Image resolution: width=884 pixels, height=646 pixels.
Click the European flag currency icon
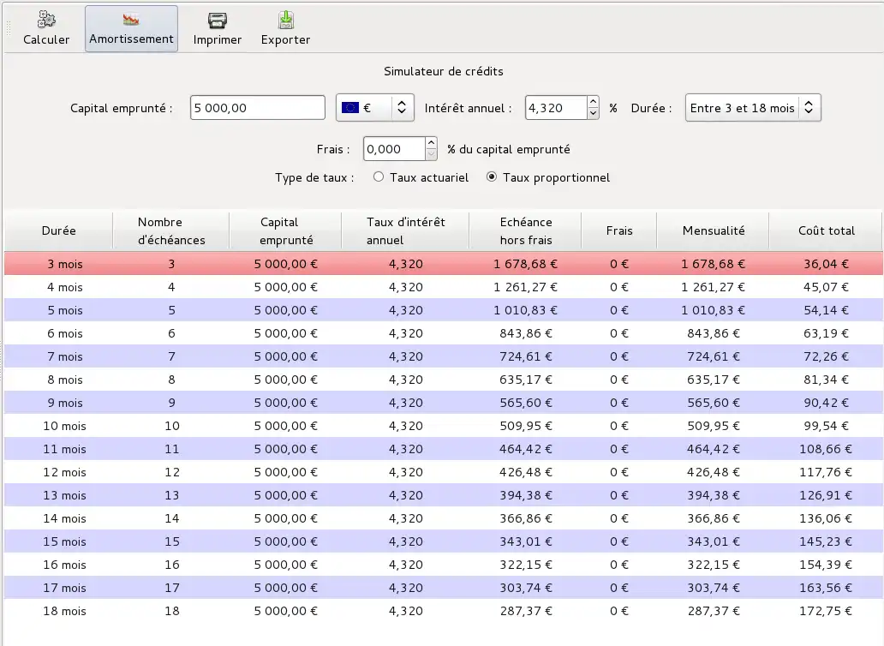pos(349,108)
